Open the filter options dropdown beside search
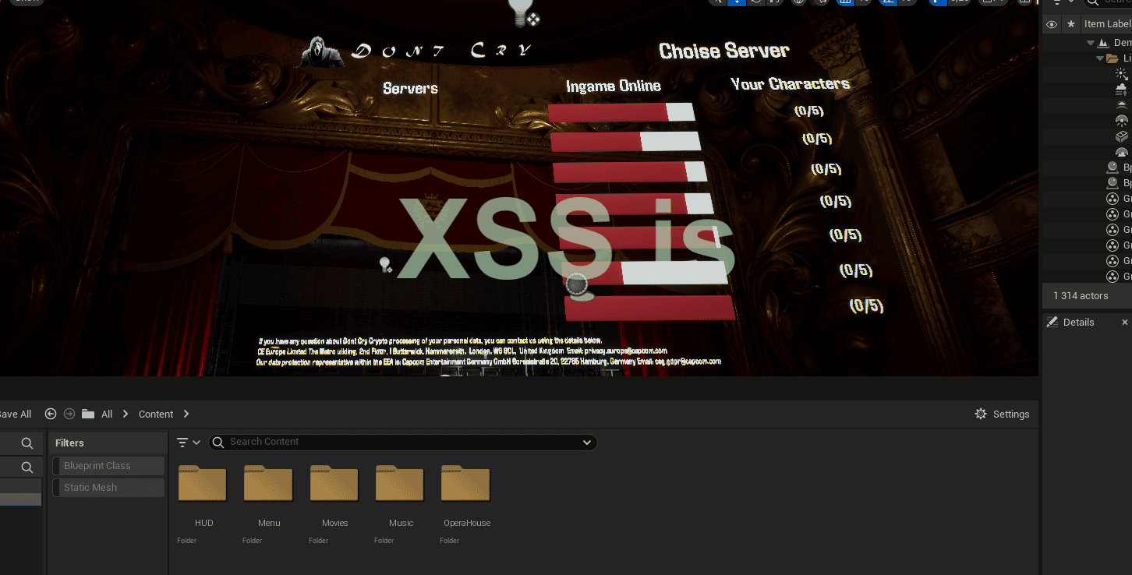This screenshot has height=575, width=1132. coord(189,443)
